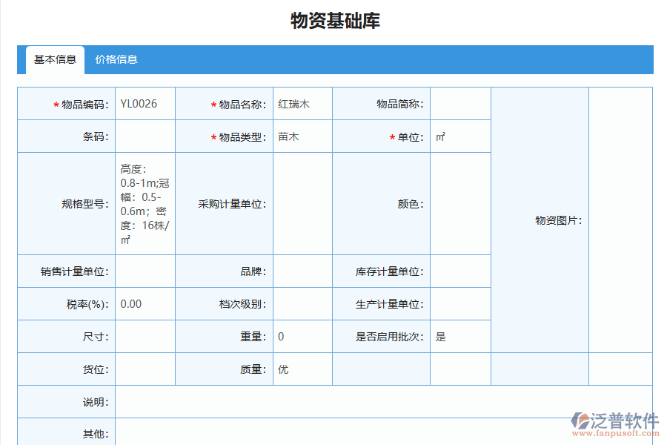Click the 物资基础库 page title
Viewport: 667px width, 445px height.
[x=333, y=23]
